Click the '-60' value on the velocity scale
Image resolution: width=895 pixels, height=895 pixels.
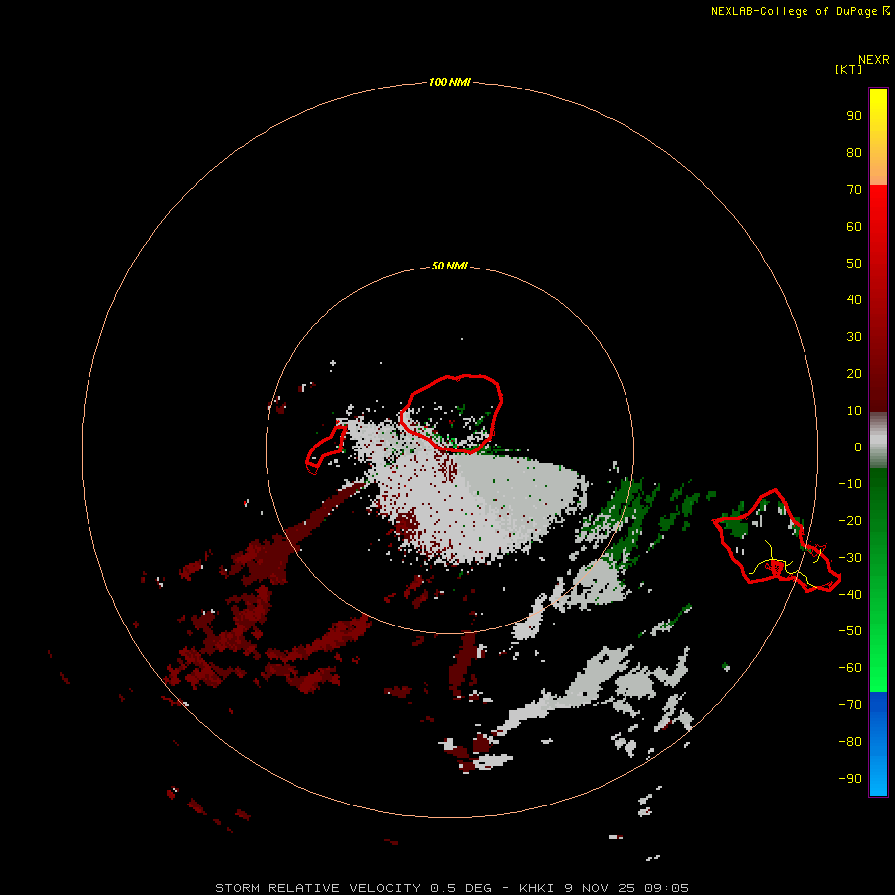[850, 668]
